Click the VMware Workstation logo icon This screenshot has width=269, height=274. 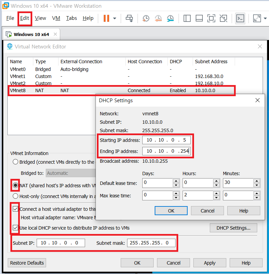pyautogui.click(x=5, y=6)
